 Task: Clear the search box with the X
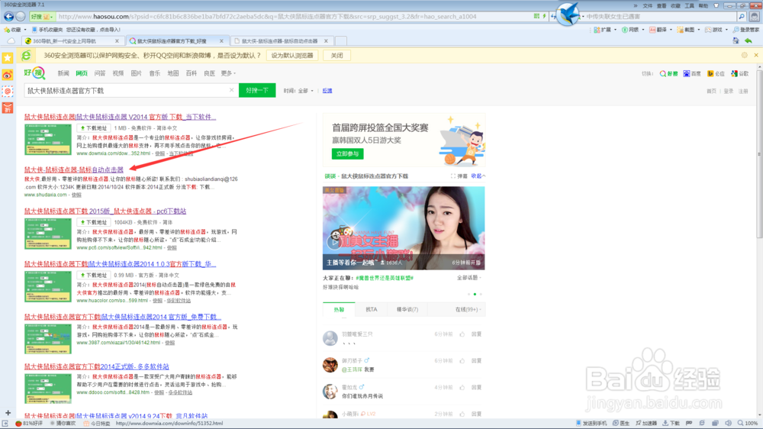pos(232,90)
